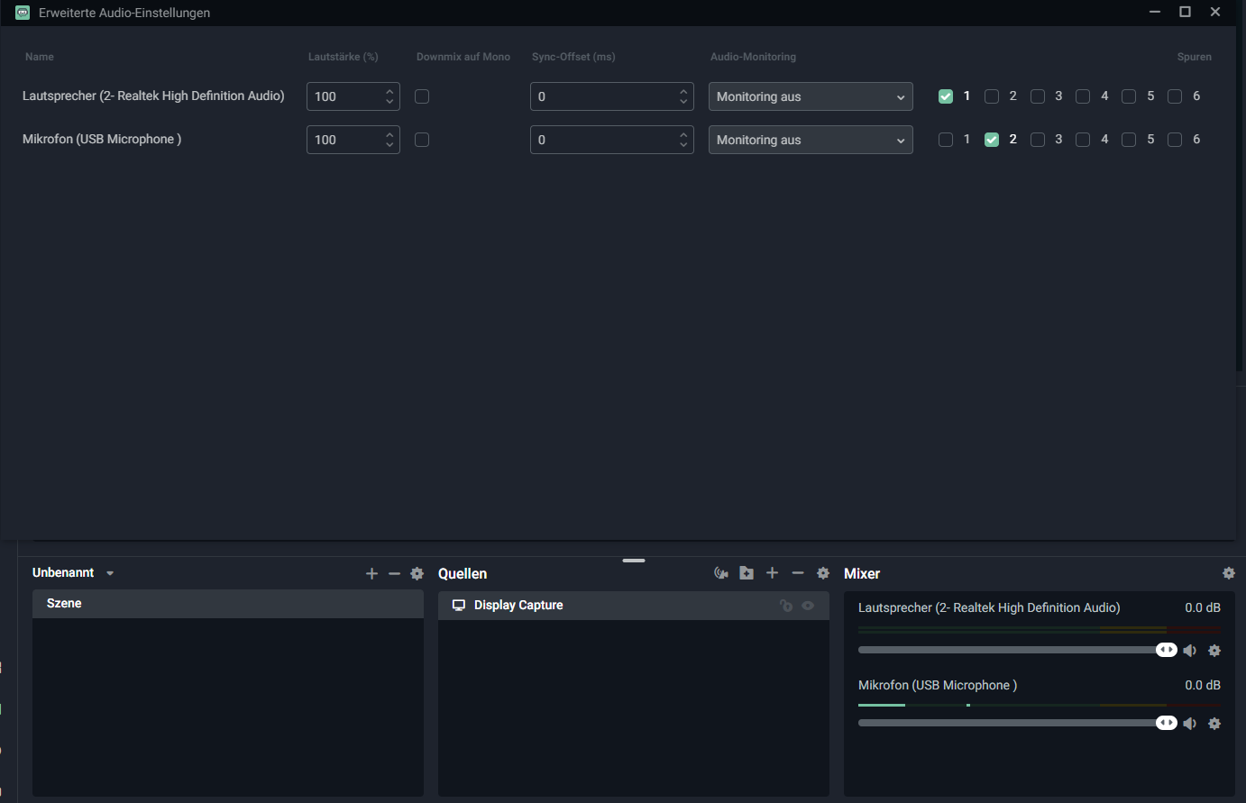The image size is (1246, 803).
Task: Close the Erweiterte Audio-Einstellungen window
Action: click(x=1215, y=12)
